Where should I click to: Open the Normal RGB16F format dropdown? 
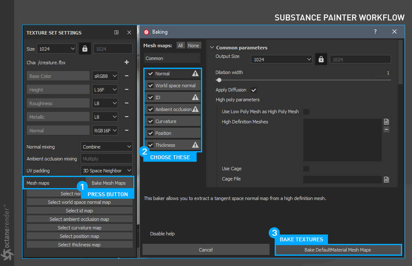[105, 131]
